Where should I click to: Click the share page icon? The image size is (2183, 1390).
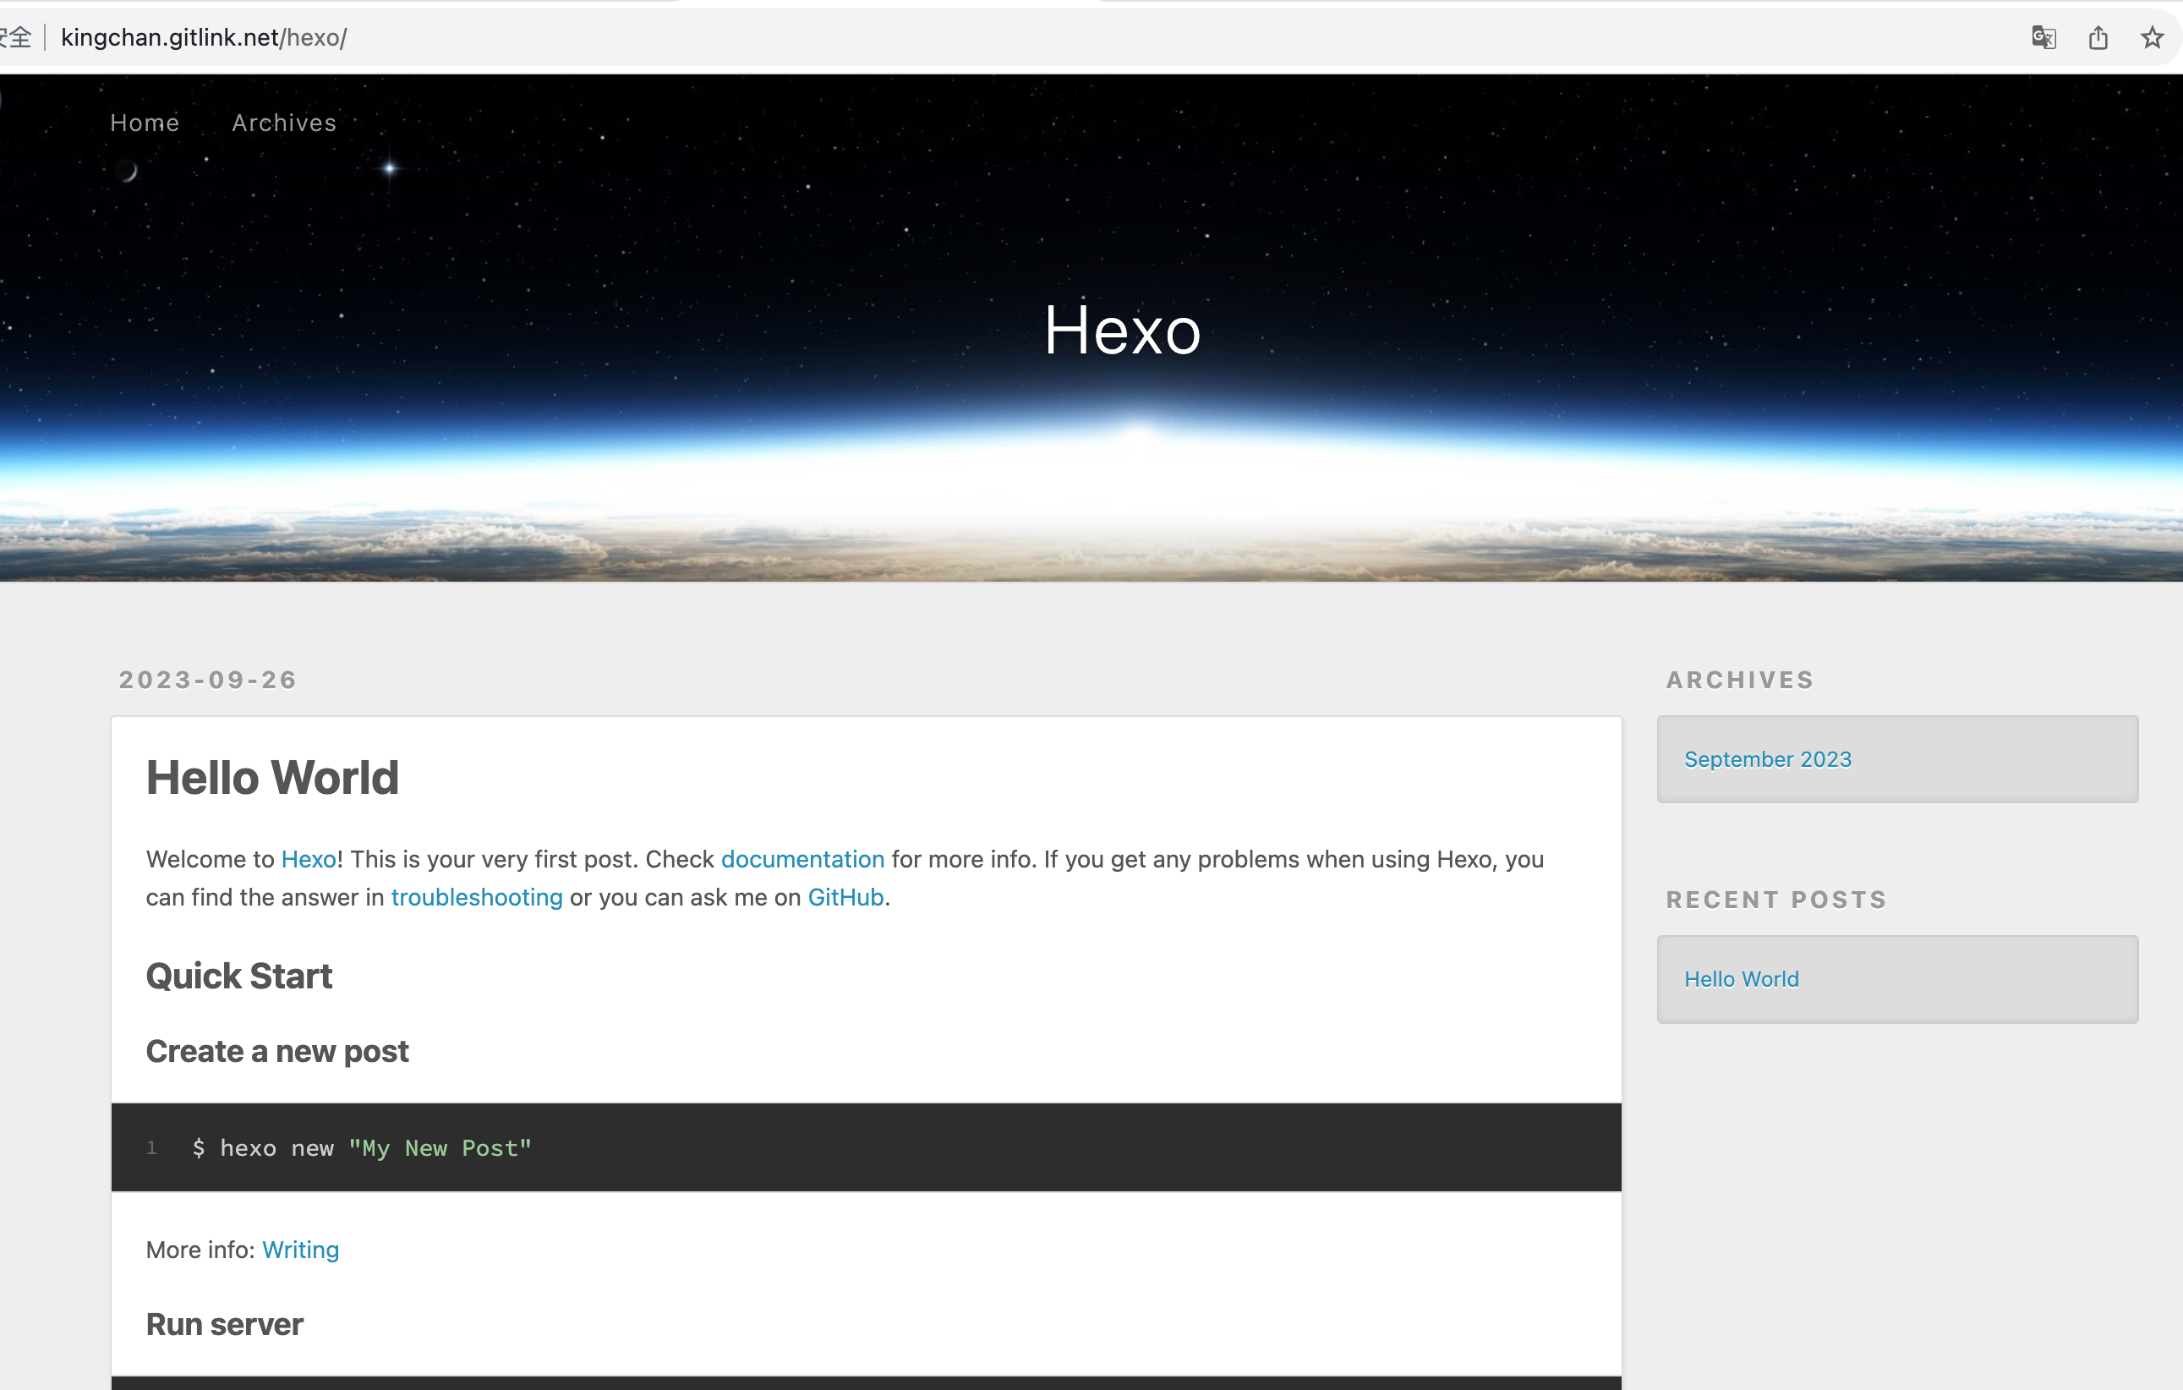pos(2098,37)
